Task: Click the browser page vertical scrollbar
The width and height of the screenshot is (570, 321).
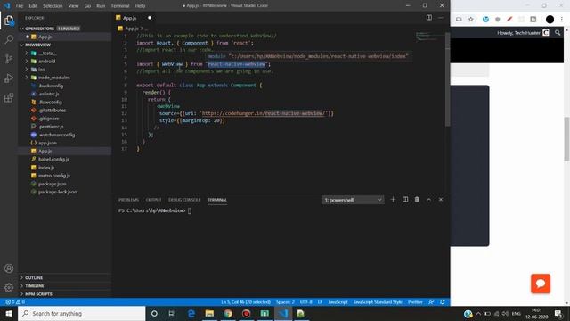Action: pos(566,138)
